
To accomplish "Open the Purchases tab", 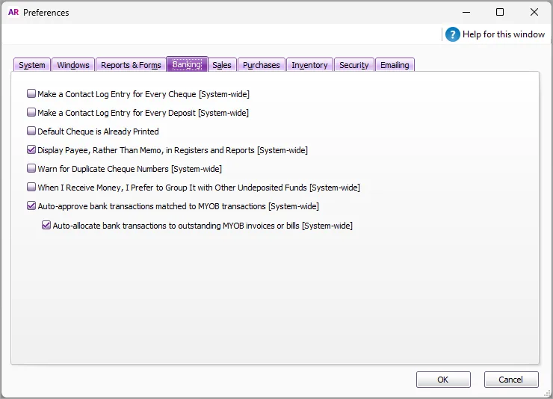I will pyautogui.click(x=262, y=65).
